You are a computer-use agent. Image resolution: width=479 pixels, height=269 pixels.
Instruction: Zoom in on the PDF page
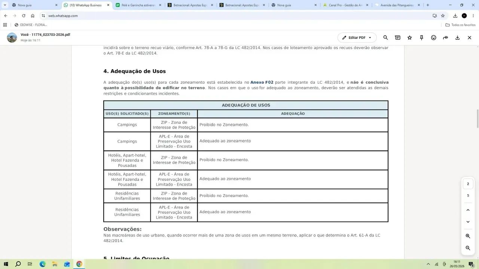pyautogui.click(x=468, y=236)
